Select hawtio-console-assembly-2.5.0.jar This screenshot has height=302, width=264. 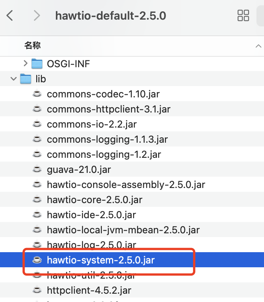pos(126,185)
